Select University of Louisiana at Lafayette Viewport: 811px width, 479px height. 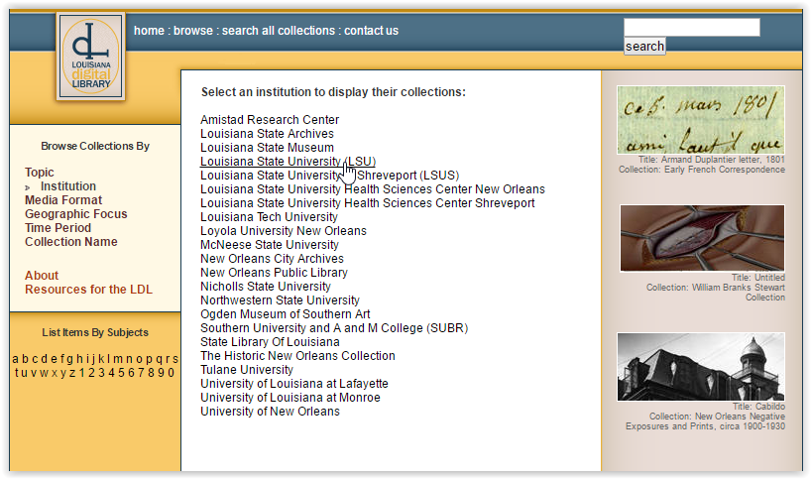(x=294, y=385)
